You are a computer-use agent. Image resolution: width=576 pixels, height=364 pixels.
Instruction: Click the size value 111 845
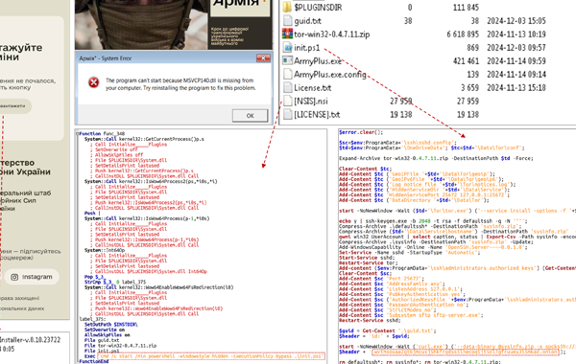click(x=466, y=8)
